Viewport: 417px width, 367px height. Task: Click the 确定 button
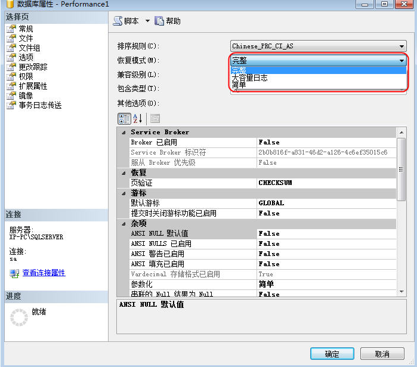[332, 354]
